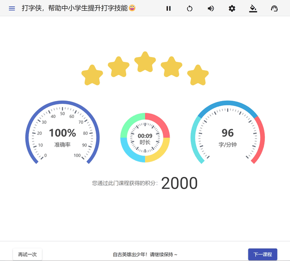Pause the typing lesson
Viewport: 290px width, 261px height.
click(x=168, y=9)
